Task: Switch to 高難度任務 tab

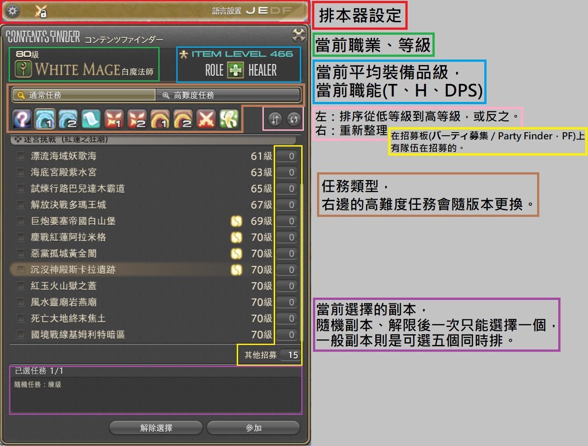Action: point(228,95)
